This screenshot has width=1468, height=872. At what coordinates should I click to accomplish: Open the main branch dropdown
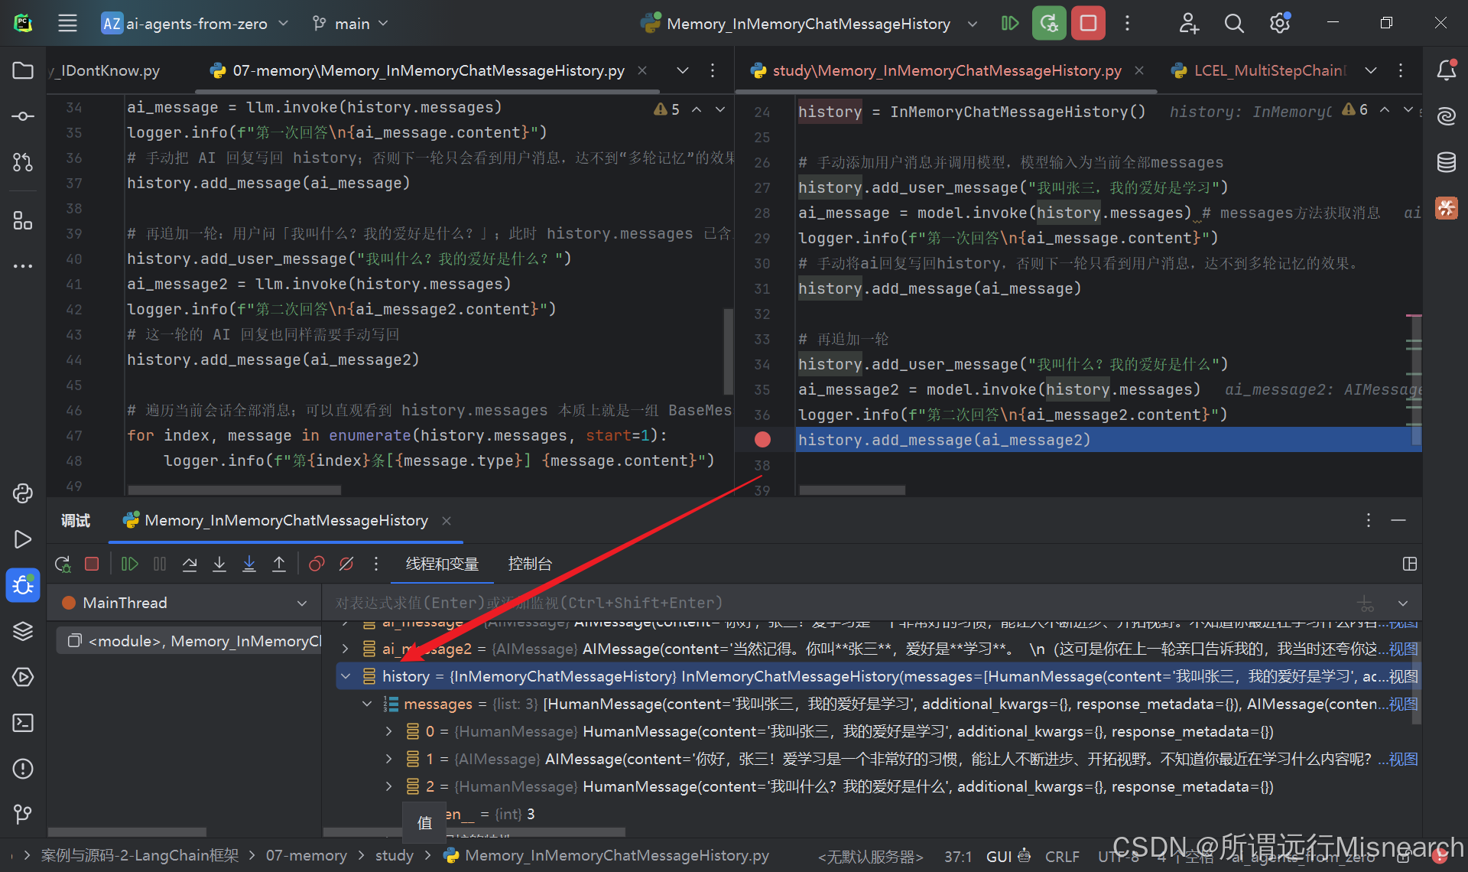point(351,23)
